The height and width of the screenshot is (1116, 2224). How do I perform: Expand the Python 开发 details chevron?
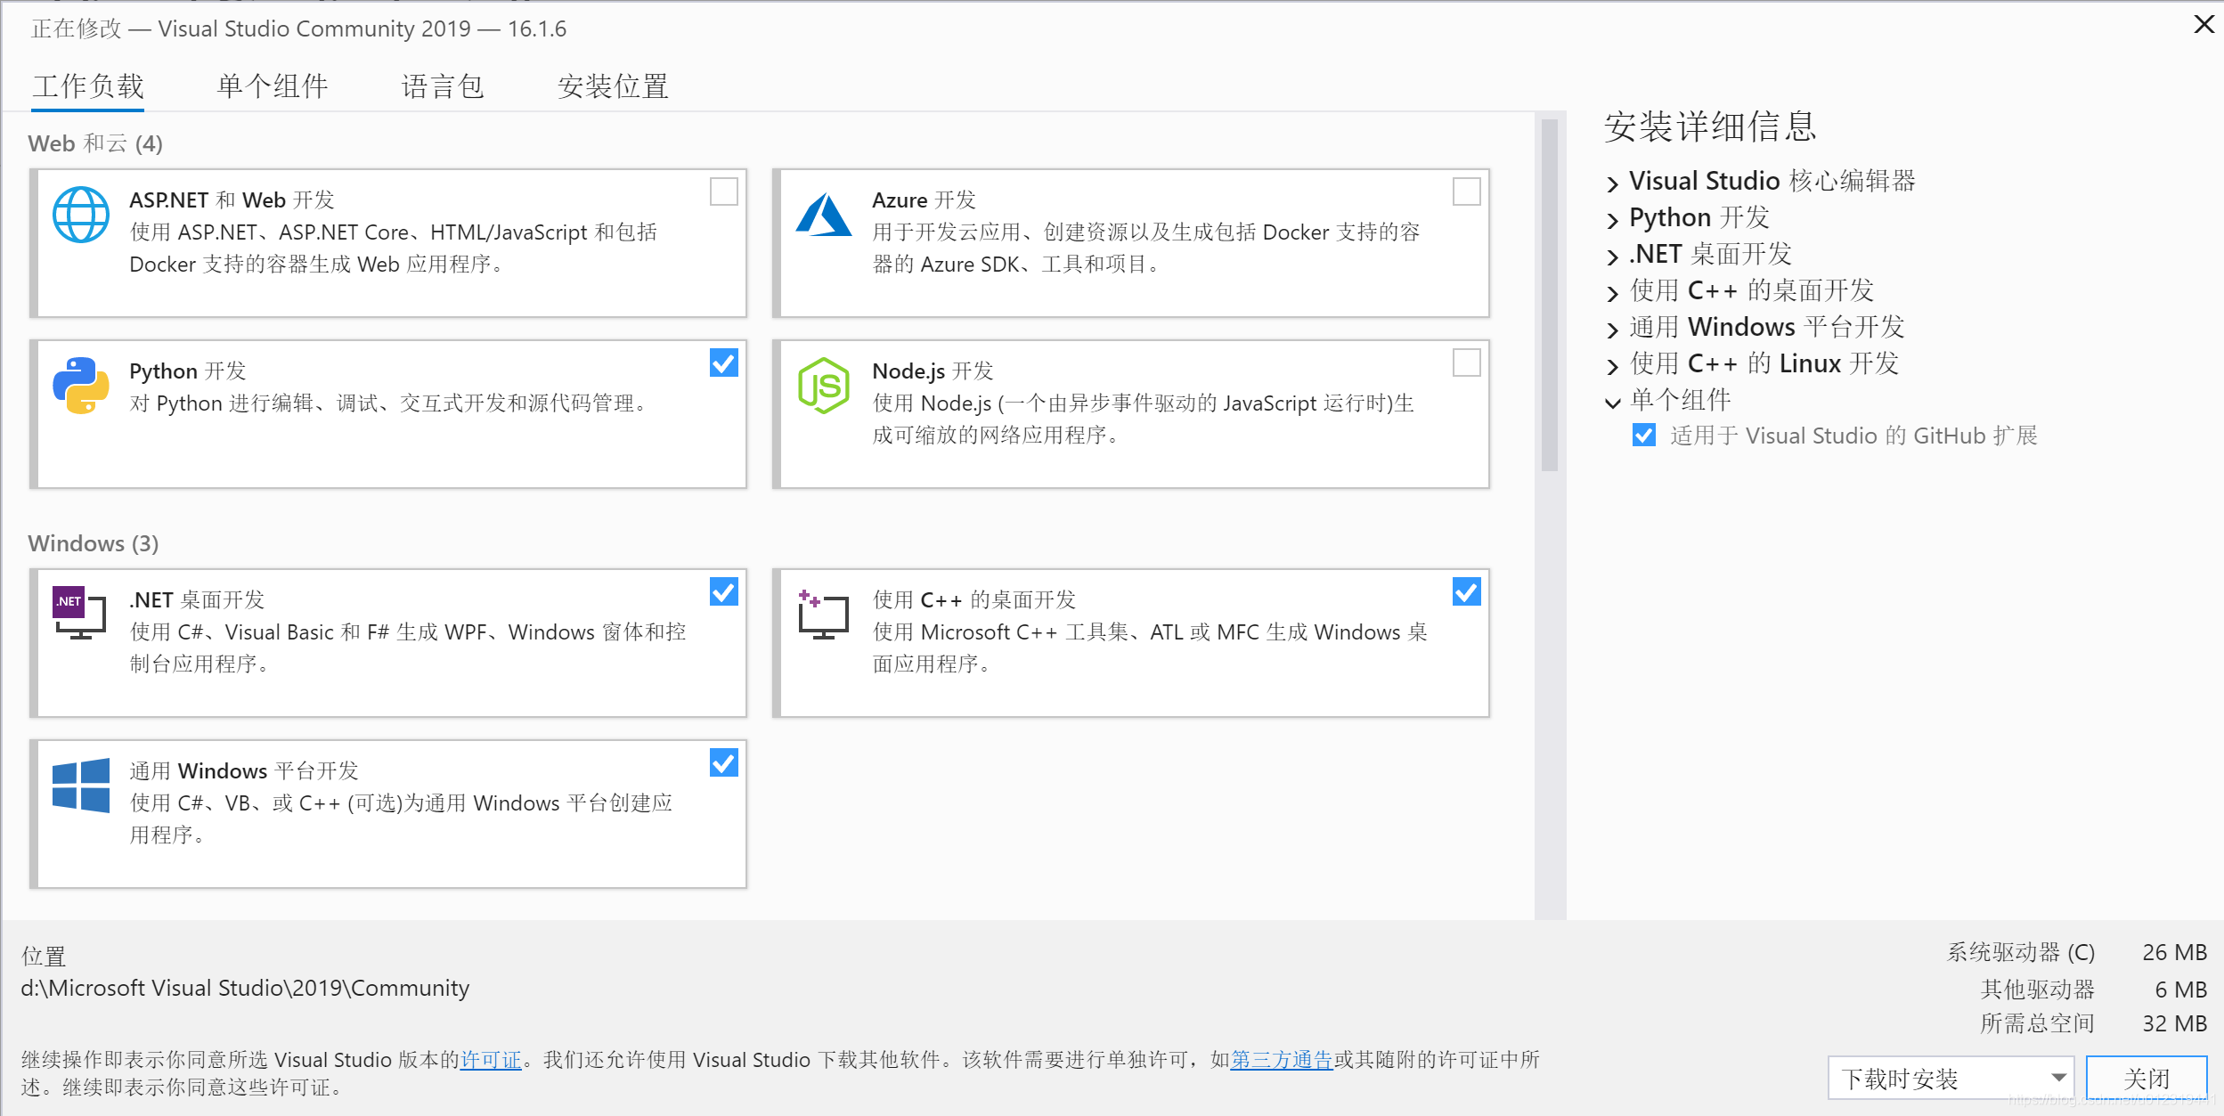point(1612,220)
